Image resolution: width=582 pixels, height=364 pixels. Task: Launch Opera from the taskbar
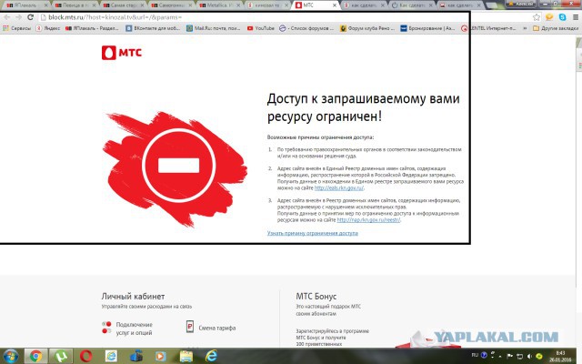85,356
